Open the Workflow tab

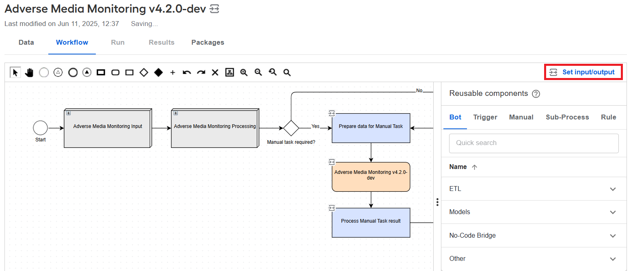[x=72, y=42]
